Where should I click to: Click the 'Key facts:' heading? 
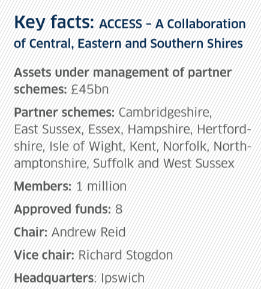click(x=54, y=22)
